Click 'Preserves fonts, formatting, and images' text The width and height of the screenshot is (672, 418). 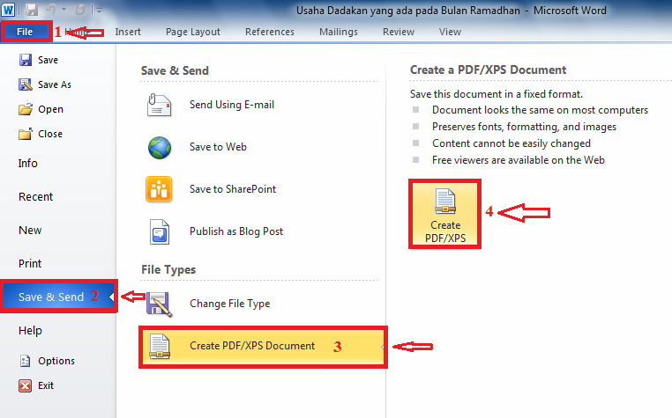point(524,127)
